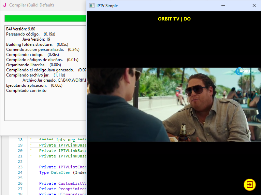261x195 pixels.
Task: Click the Orbit logo on the video
Action: point(243,71)
